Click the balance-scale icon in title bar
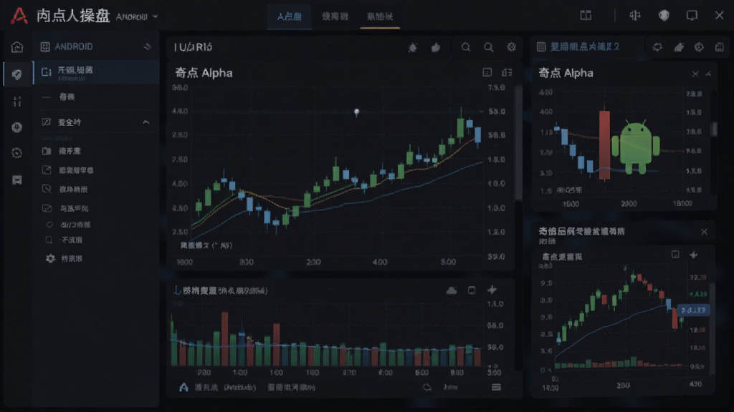The image size is (734, 412). coord(635,16)
